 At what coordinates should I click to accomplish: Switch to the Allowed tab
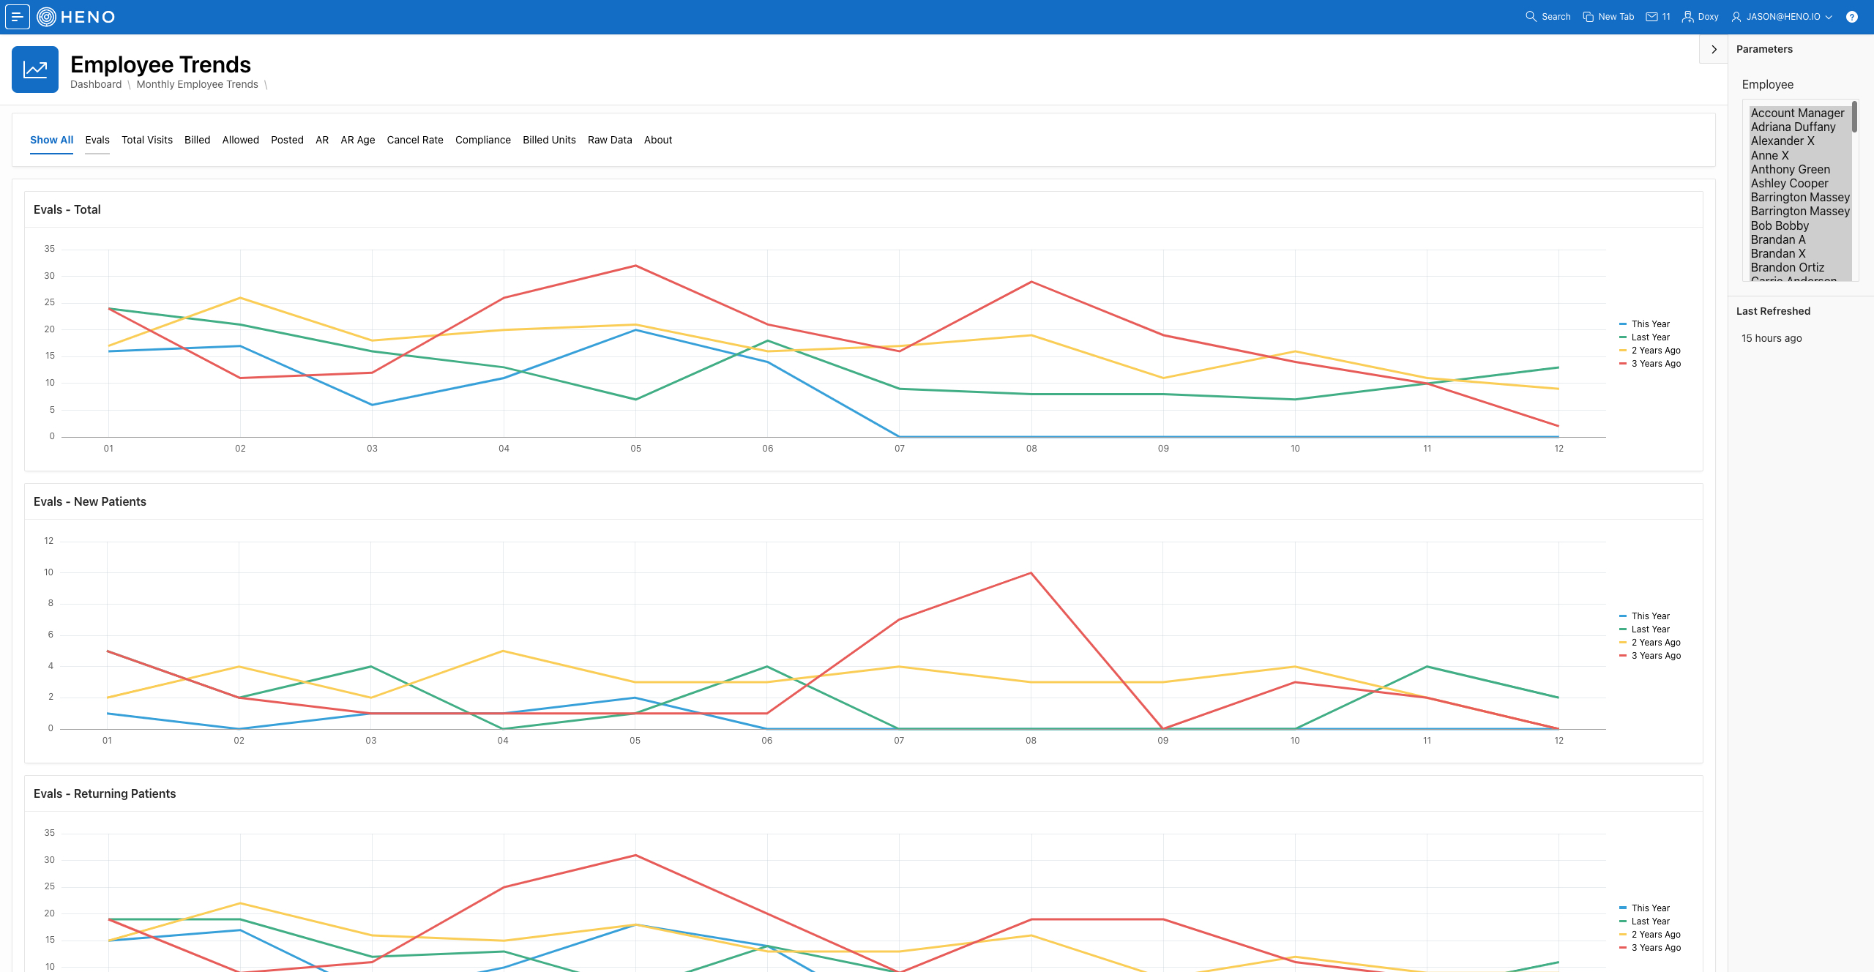pyautogui.click(x=241, y=140)
